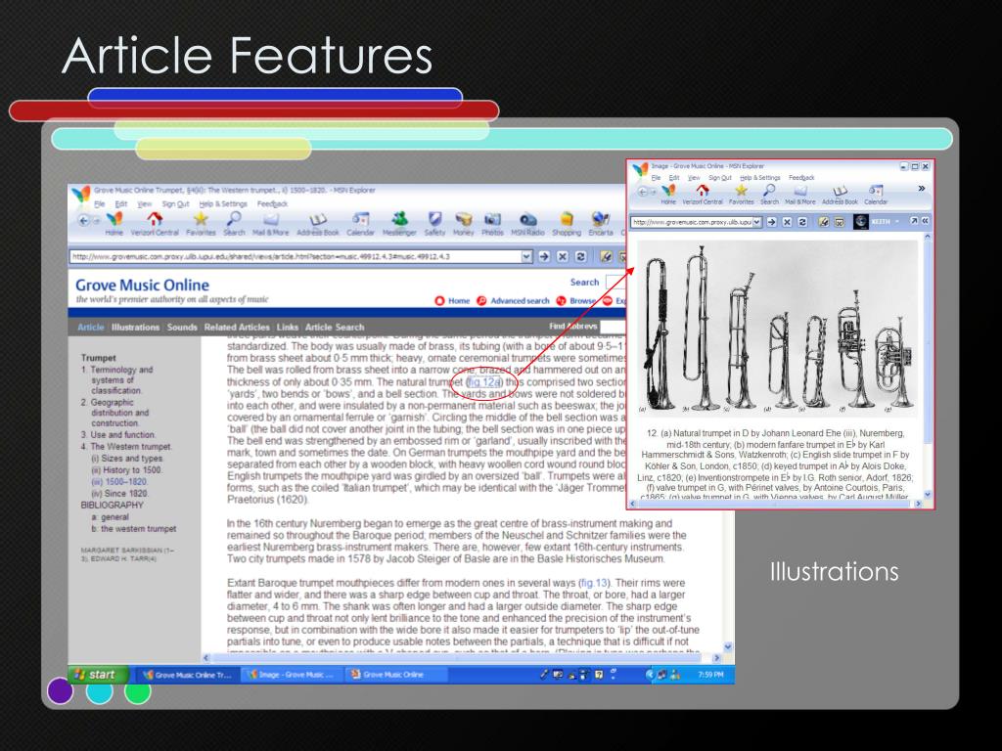
Task: Click Search magnifier in main window toolbar
Action: click(x=234, y=224)
